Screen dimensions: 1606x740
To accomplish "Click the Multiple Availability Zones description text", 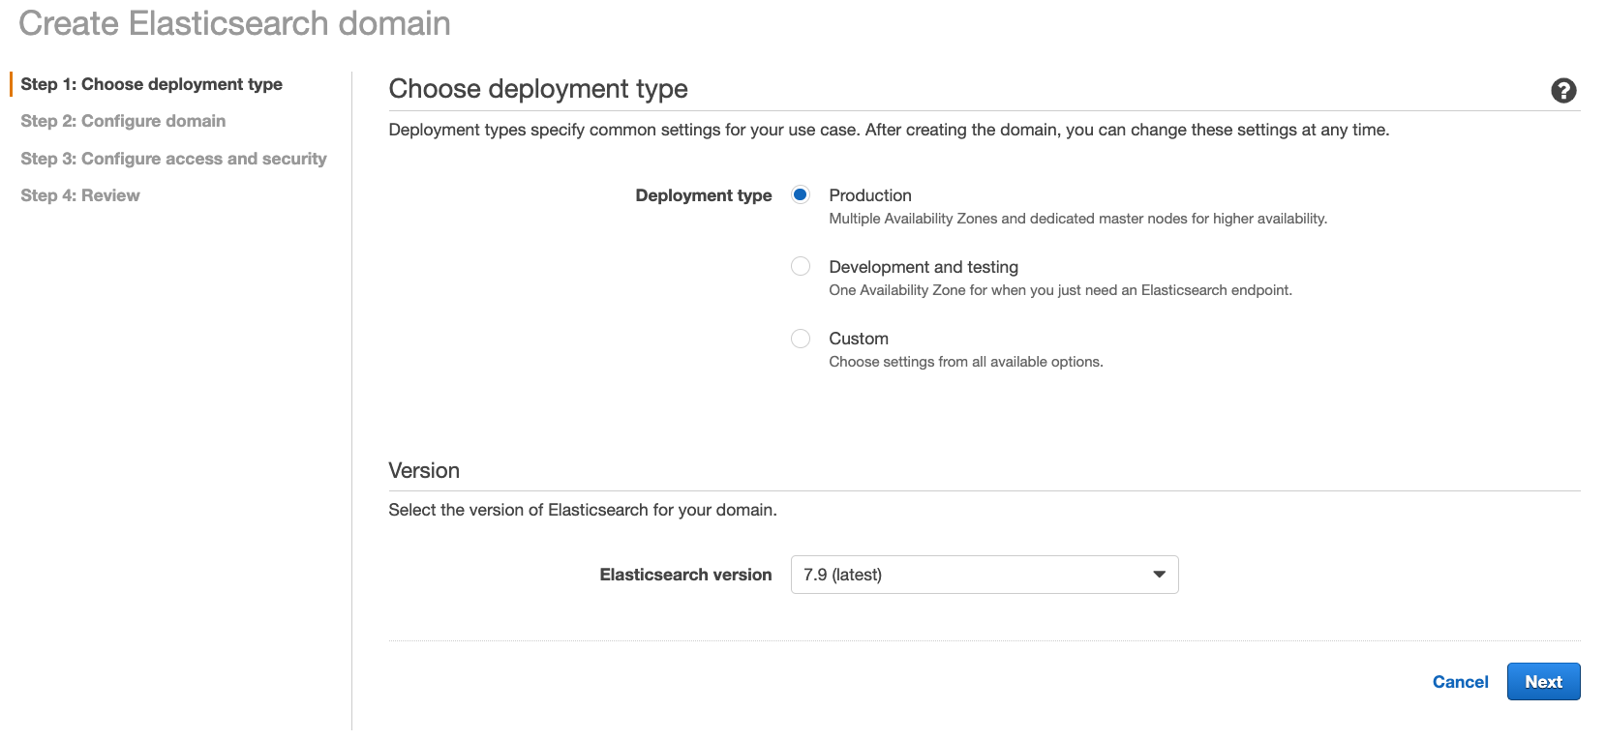I will click(x=1077, y=219).
